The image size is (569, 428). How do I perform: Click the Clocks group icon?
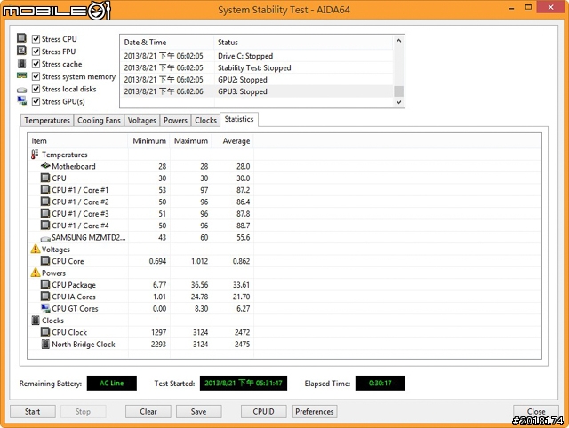[36, 320]
